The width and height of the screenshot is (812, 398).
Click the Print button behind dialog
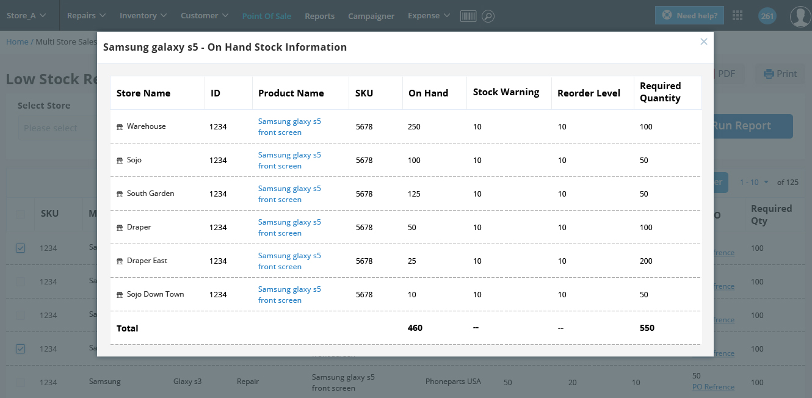tap(780, 74)
